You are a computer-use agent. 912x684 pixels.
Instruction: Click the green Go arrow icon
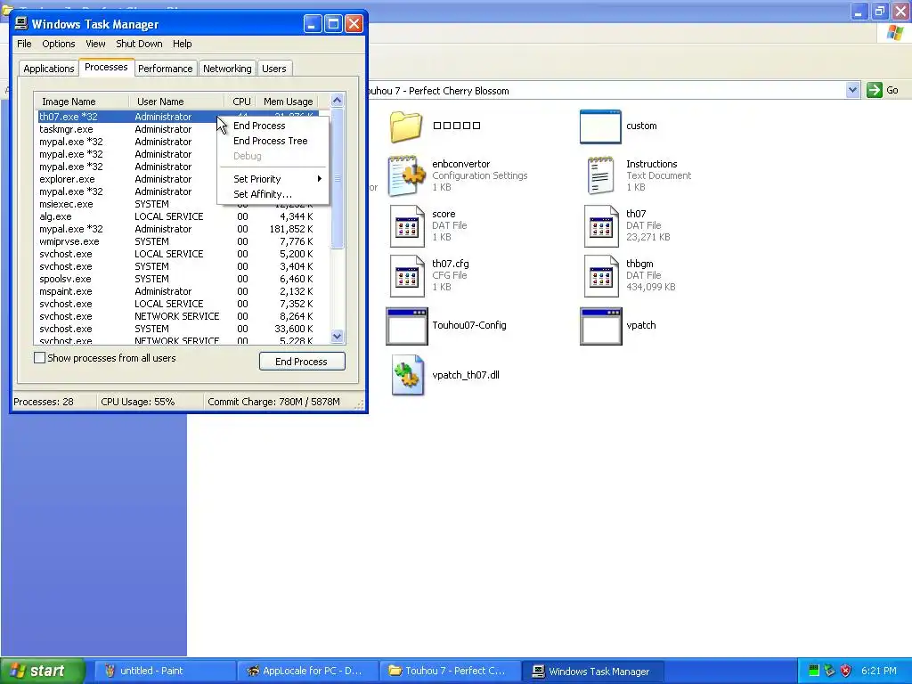pos(875,90)
